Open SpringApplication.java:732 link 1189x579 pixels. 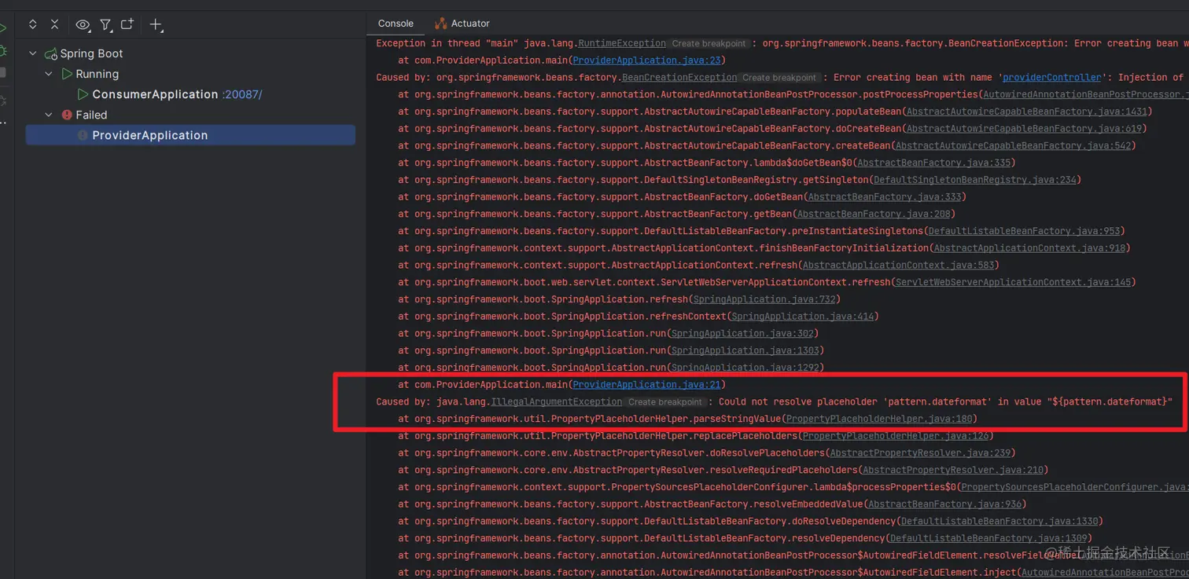(x=764, y=299)
